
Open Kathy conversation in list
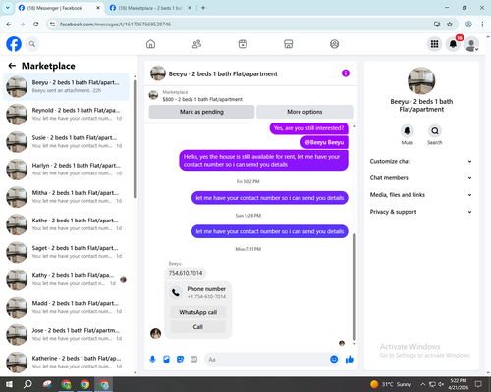pos(66,279)
